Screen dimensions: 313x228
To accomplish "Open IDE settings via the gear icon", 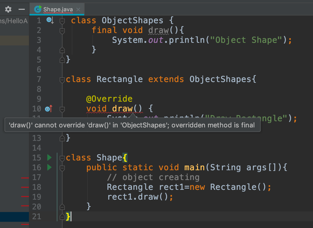I will (8, 9).
